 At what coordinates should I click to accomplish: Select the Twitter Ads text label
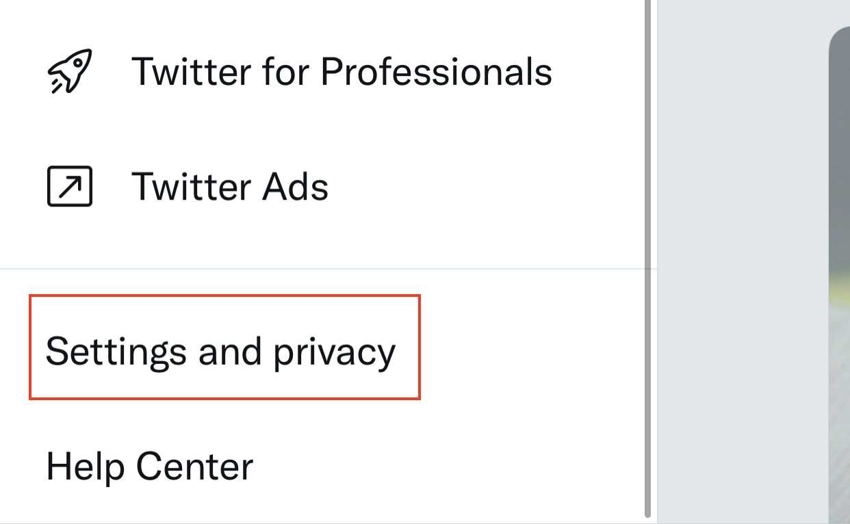pos(230,186)
